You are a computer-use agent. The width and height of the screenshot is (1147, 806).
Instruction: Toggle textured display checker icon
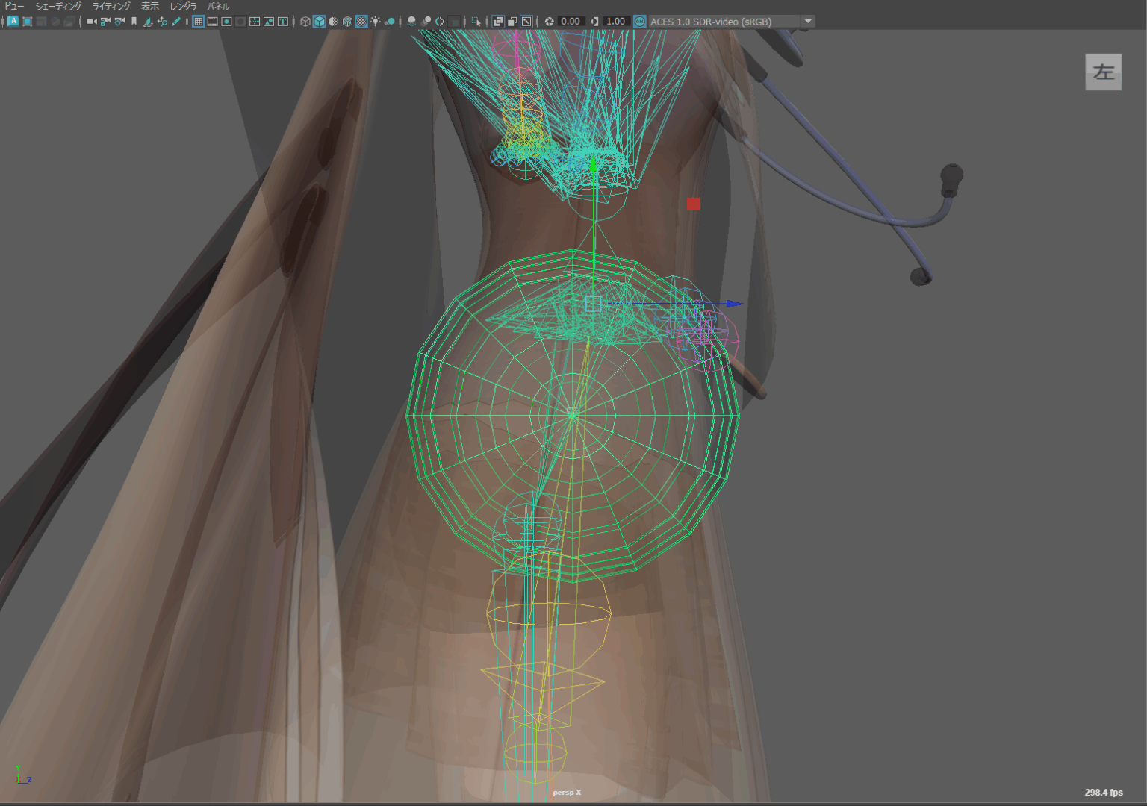[361, 22]
